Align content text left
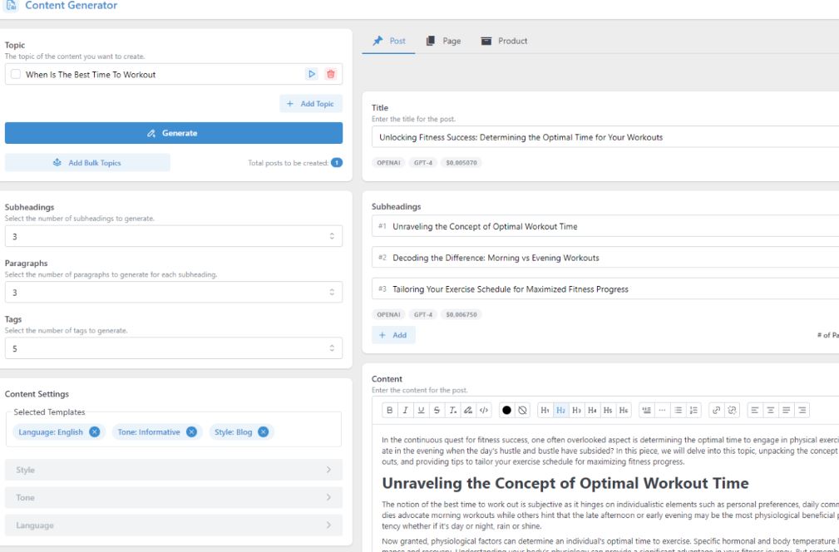 755,410
